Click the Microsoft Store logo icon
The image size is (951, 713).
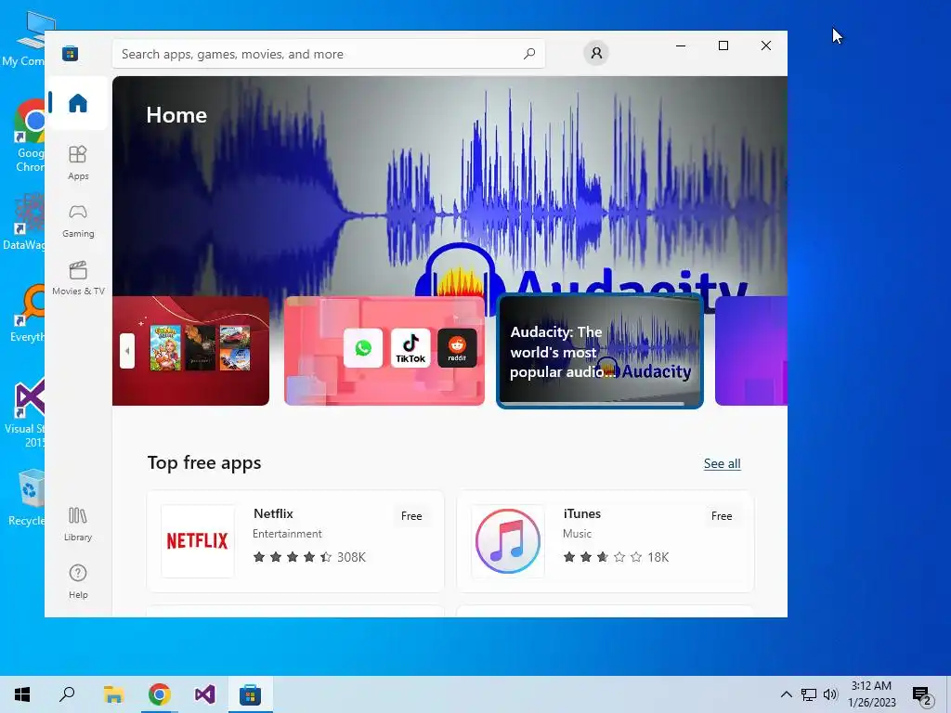pos(70,53)
